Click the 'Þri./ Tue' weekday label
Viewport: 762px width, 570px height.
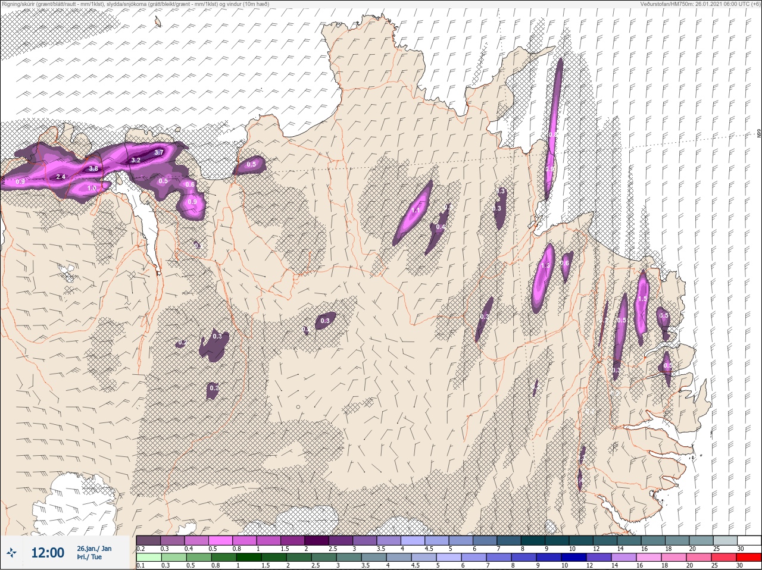point(89,558)
